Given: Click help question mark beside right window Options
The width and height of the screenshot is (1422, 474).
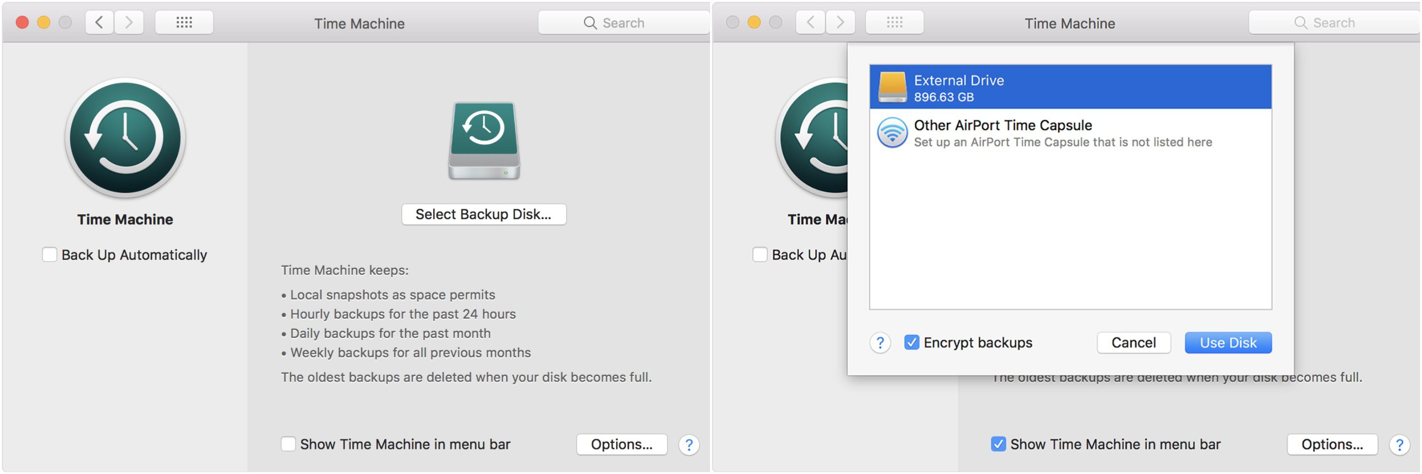Looking at the screenshot, I should coord(1399,445).
